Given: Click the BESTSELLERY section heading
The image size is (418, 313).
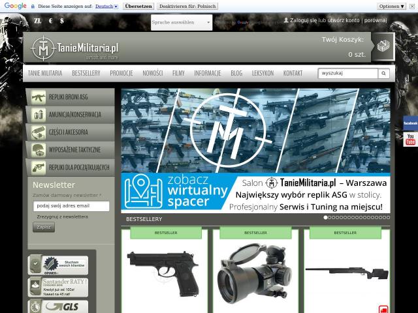Looking at the screenshot, I should [144, 219].
